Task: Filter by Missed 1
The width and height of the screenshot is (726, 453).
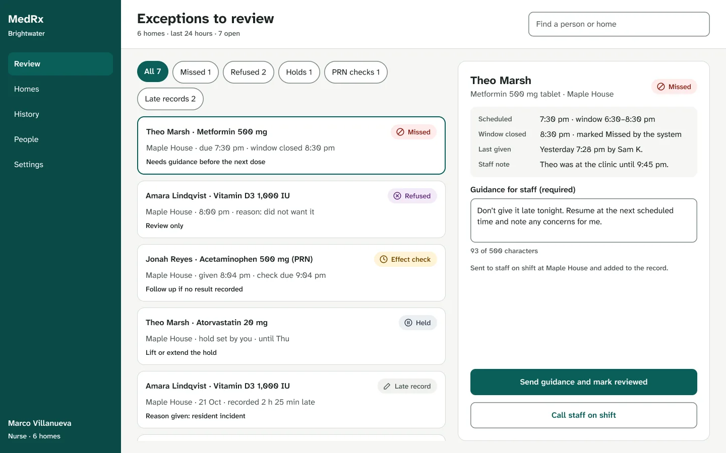Action: pyautogui.click(x=196, y=72)
